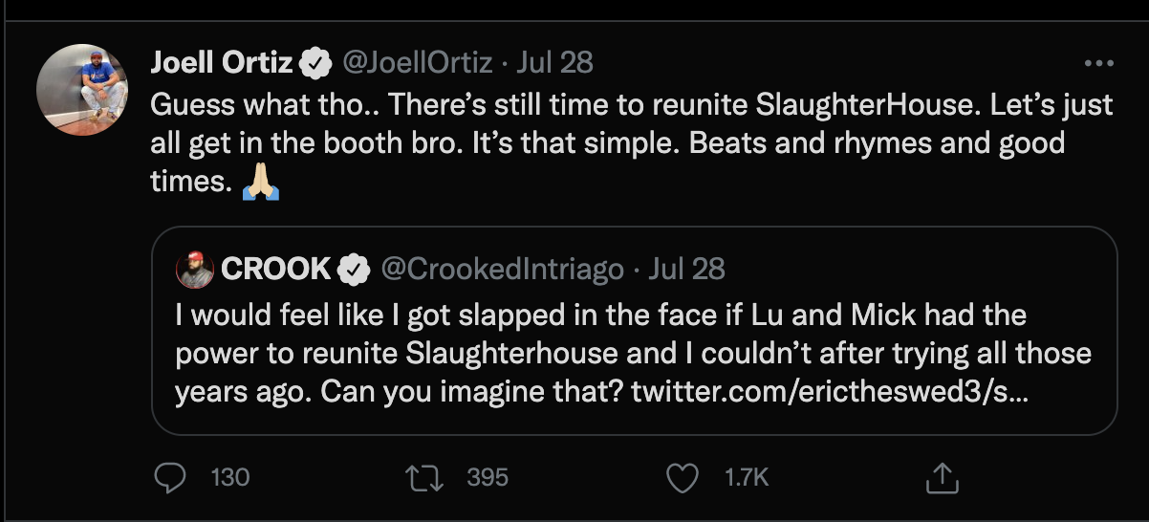Click the Jul 28 timestamp on main tweet
Image resolution: width=1149 pixels, height=522 pixels.
(554, 63)
